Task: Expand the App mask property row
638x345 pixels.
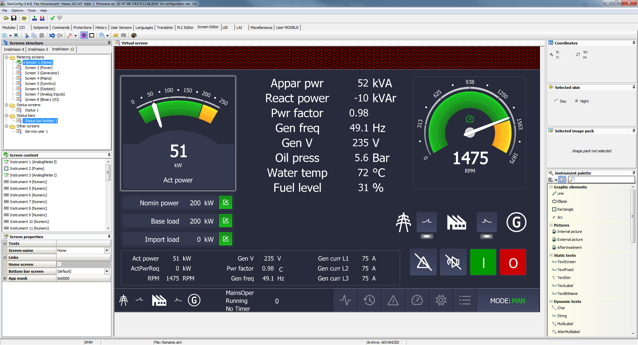Action: click(x=5, y=279)
